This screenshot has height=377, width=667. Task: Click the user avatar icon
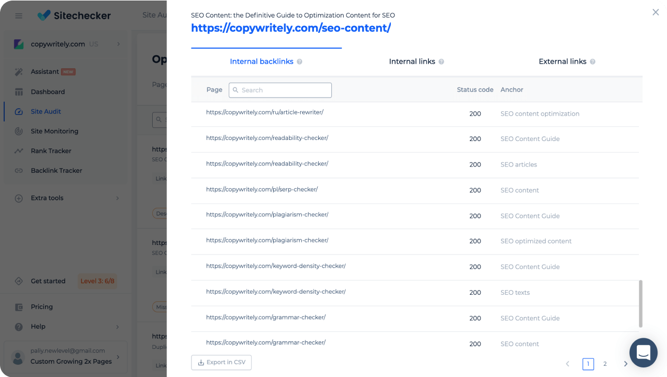tap(19, 357)
